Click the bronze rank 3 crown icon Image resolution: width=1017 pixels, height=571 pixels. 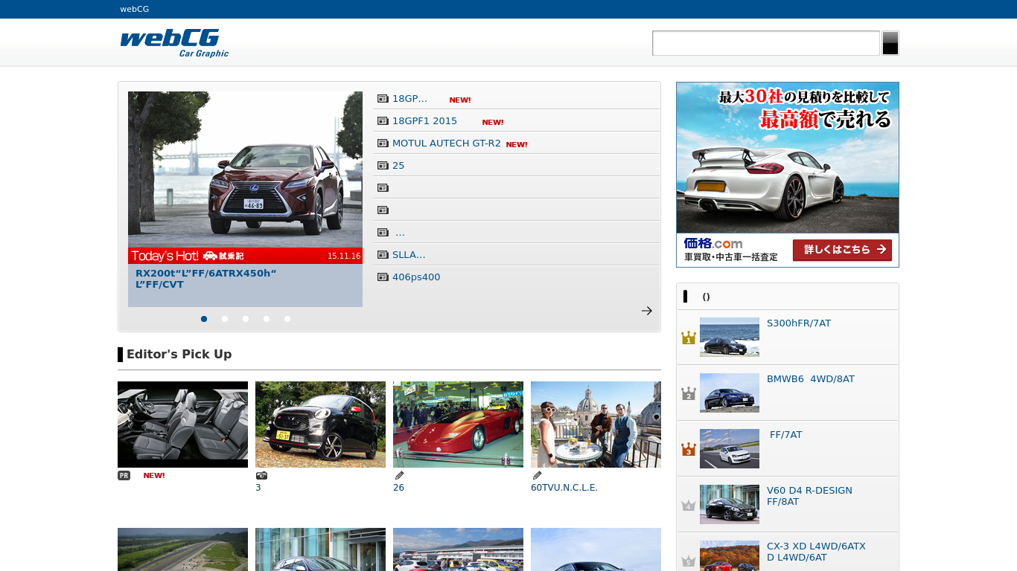688,449
